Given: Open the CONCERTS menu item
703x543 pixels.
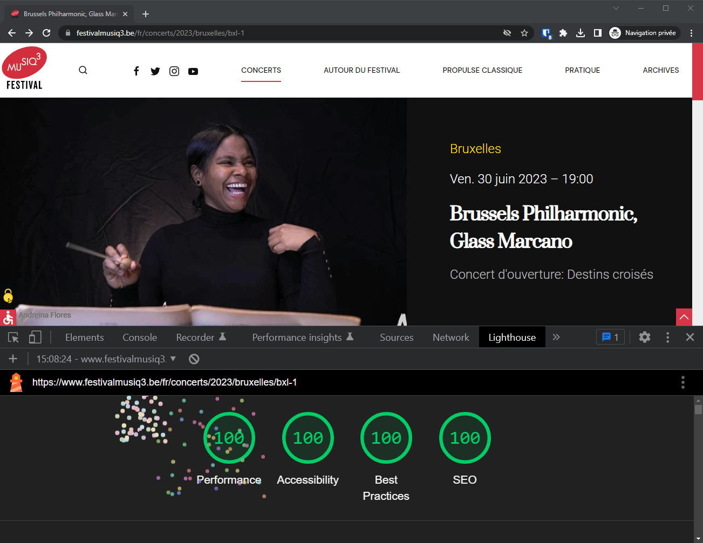Looking at the screenshot, I should pyautogui.click(x=261, y=70).
